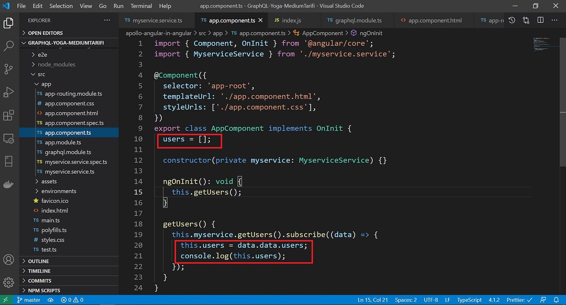
Task: Open the Search view in the activity bar
Action: (9, 46)
